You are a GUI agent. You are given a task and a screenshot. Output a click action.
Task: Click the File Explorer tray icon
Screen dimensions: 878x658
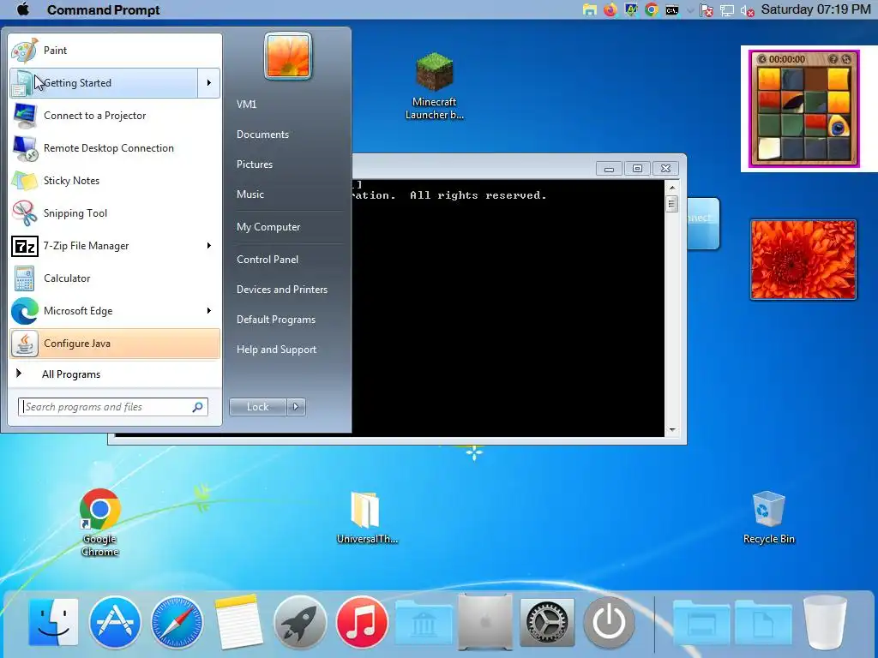pyautogui.click(x=590, y=10)
